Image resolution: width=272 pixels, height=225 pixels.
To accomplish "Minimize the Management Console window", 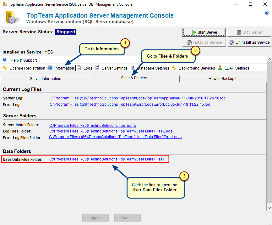I will pos(237,4).
